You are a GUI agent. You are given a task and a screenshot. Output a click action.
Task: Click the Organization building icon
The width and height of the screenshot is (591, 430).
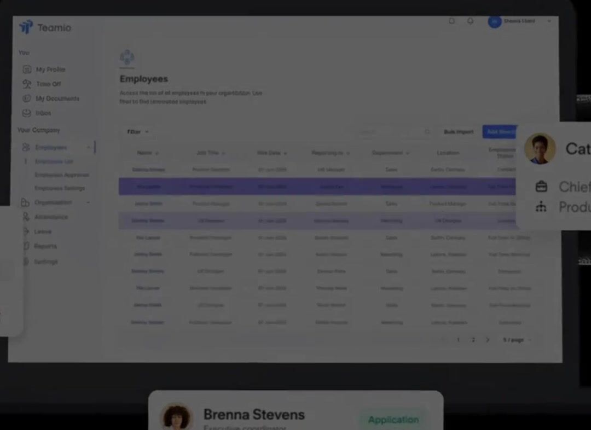25,202
